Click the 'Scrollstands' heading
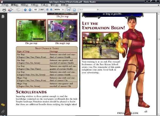Image resolution: width=160 pixels, height=116 pixels. coord(31,92)
